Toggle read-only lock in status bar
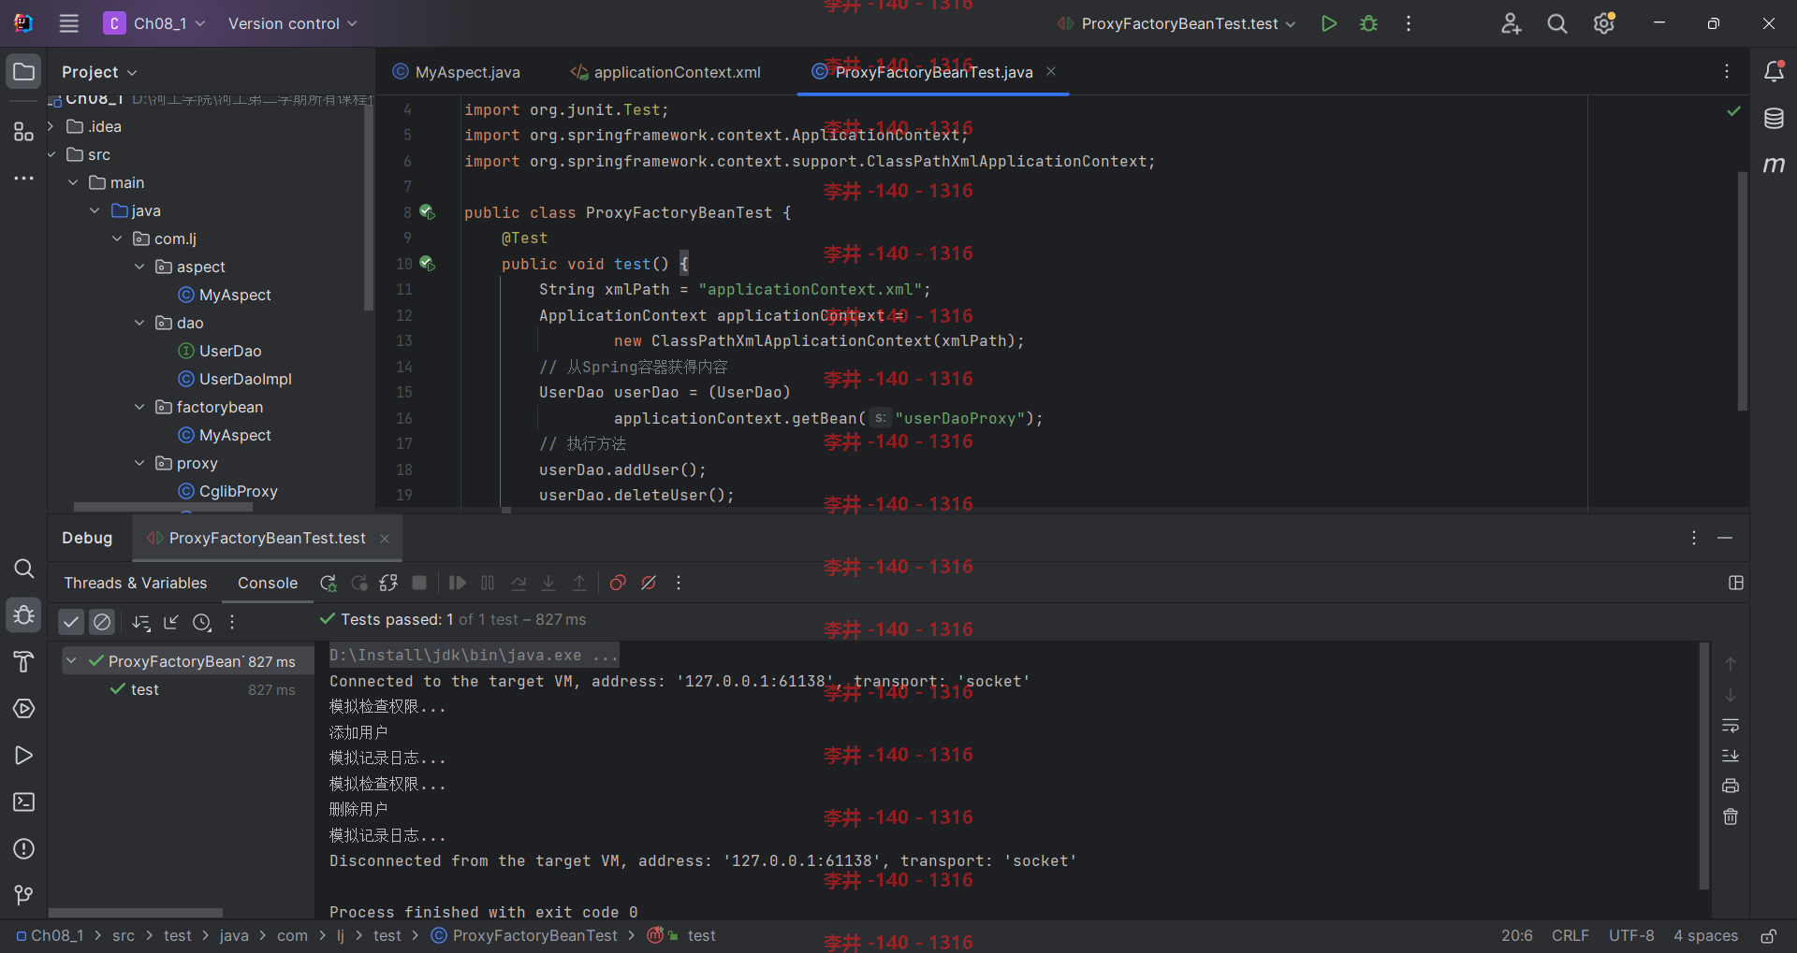 tap(1768, 936)
